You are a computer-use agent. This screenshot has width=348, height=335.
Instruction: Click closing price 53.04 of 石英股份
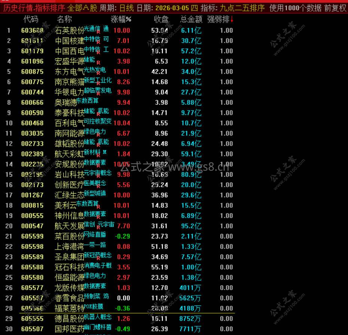click(159, 30)
